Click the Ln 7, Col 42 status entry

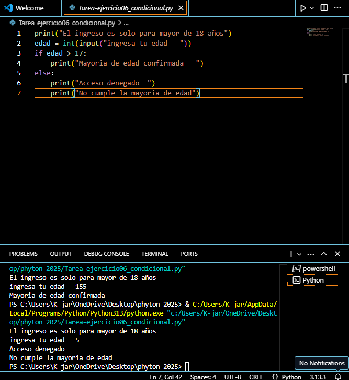[166, 377]
